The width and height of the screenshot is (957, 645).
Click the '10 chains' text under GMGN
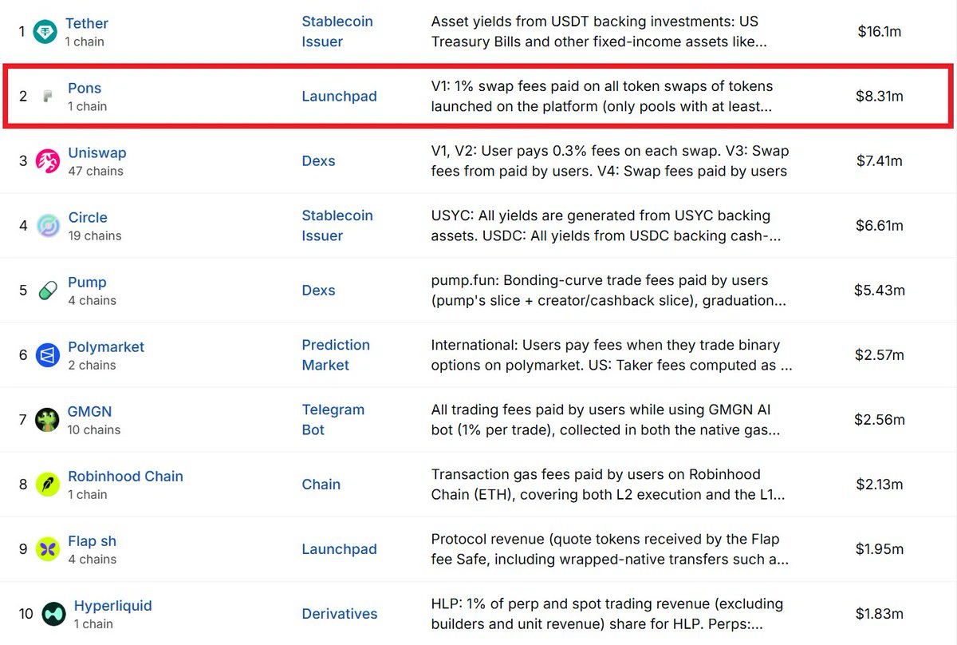[x=94, y=429]
